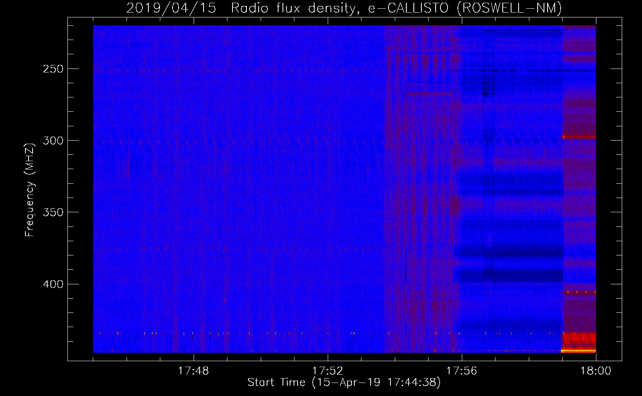Viewport: 642px width, 396px height.
Task: Click the 'Frequency (MHZ)' axis label
Action: (x=30, y=190)
